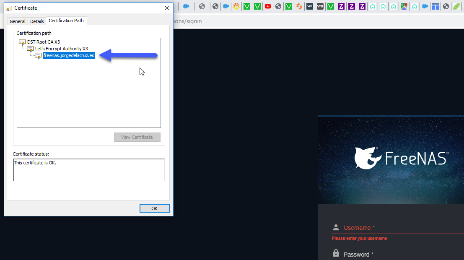Click the user icon beside Username
Image resolution: width=464 pixels, height=260 pixels.
336,227
